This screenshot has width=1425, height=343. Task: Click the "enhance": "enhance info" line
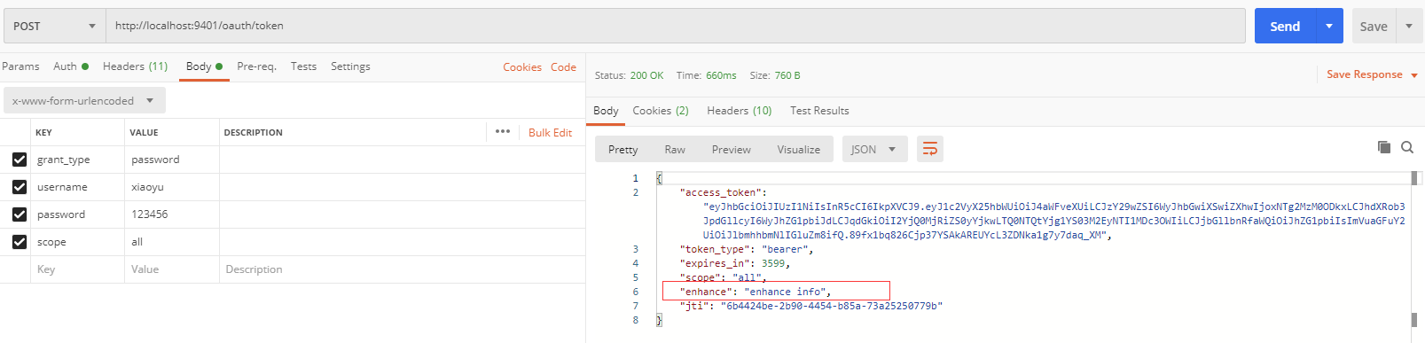point(756,292)
